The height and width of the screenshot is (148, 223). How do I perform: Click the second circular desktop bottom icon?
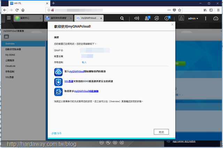(108, 142)
